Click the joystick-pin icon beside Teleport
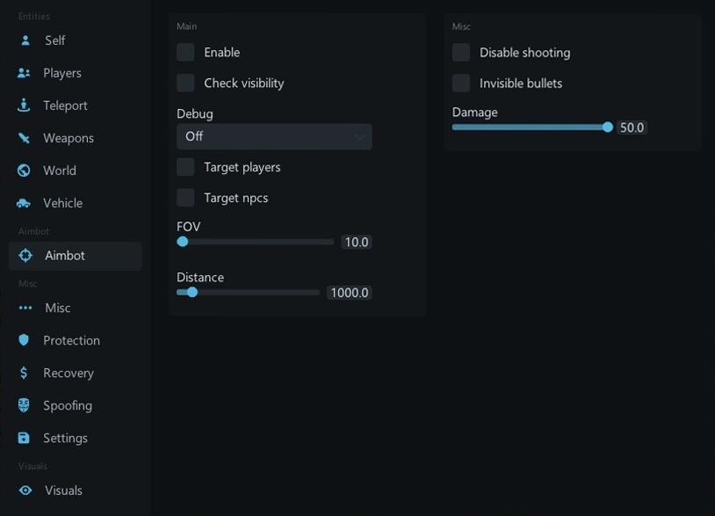This screenshot has height=516, width=715. coord(24,105)
